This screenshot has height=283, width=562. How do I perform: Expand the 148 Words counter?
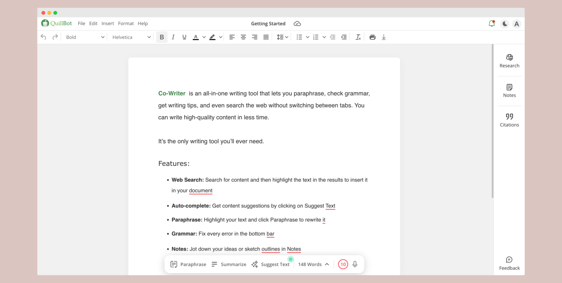pos(313,264)
